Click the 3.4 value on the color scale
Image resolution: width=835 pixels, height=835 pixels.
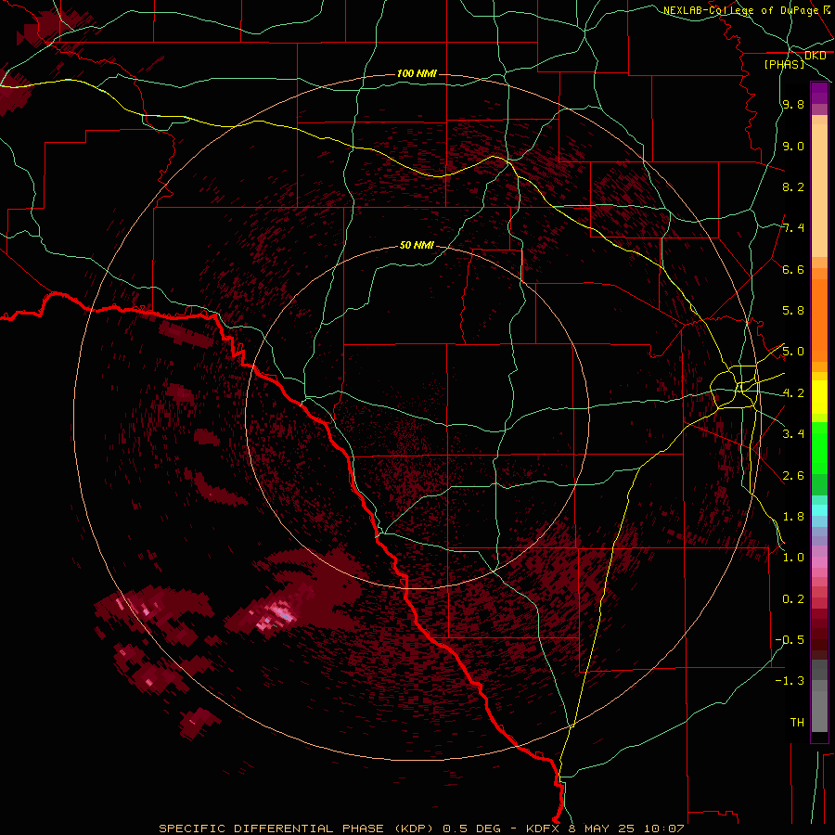point(793,434)
